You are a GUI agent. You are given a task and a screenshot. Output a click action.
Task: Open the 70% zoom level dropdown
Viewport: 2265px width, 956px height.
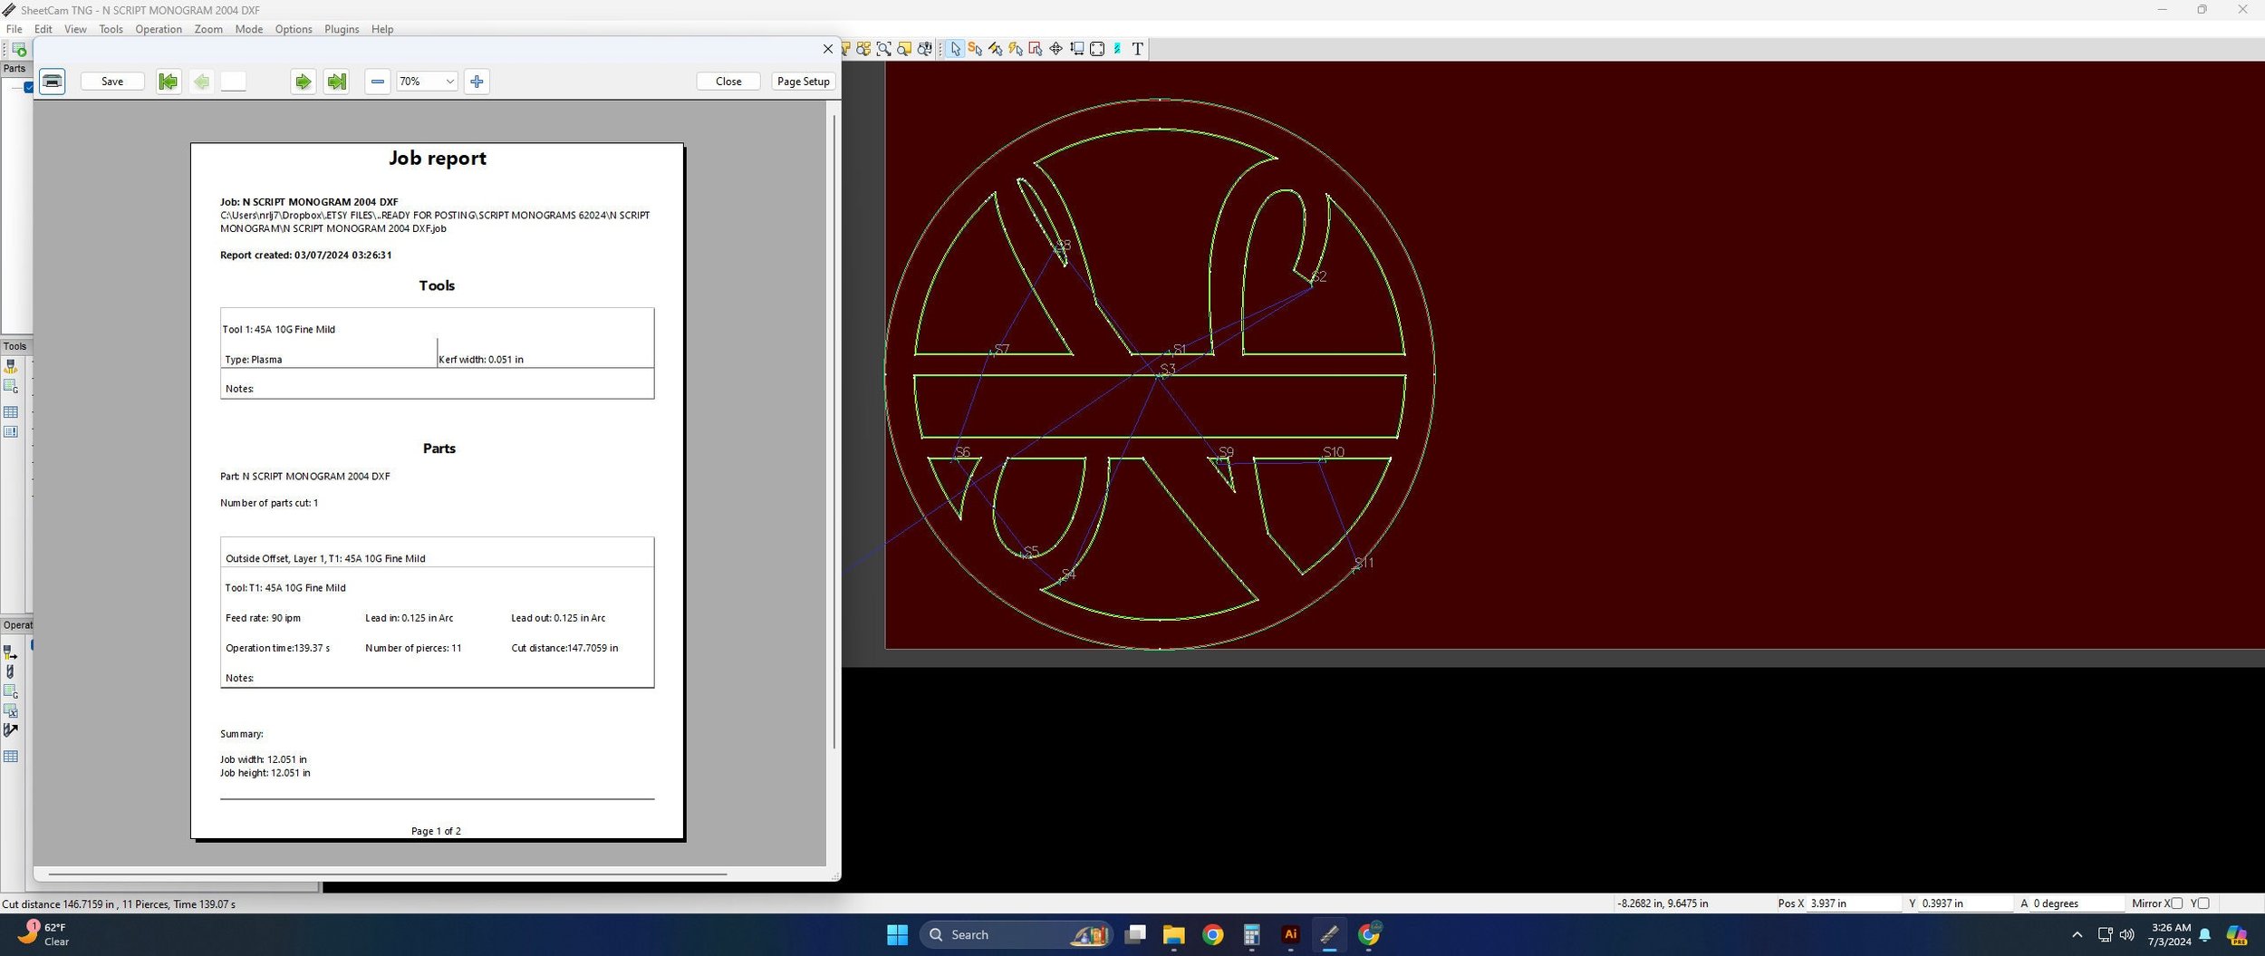pyautogui.click(x=427, y=82)
